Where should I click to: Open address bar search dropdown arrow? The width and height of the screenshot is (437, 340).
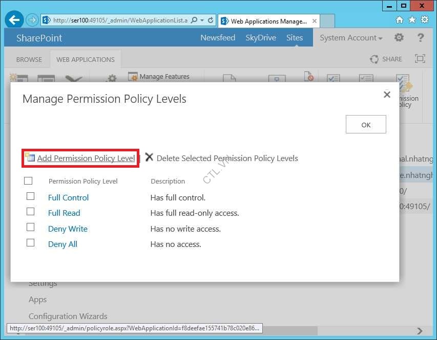click(x=202, y=20)
